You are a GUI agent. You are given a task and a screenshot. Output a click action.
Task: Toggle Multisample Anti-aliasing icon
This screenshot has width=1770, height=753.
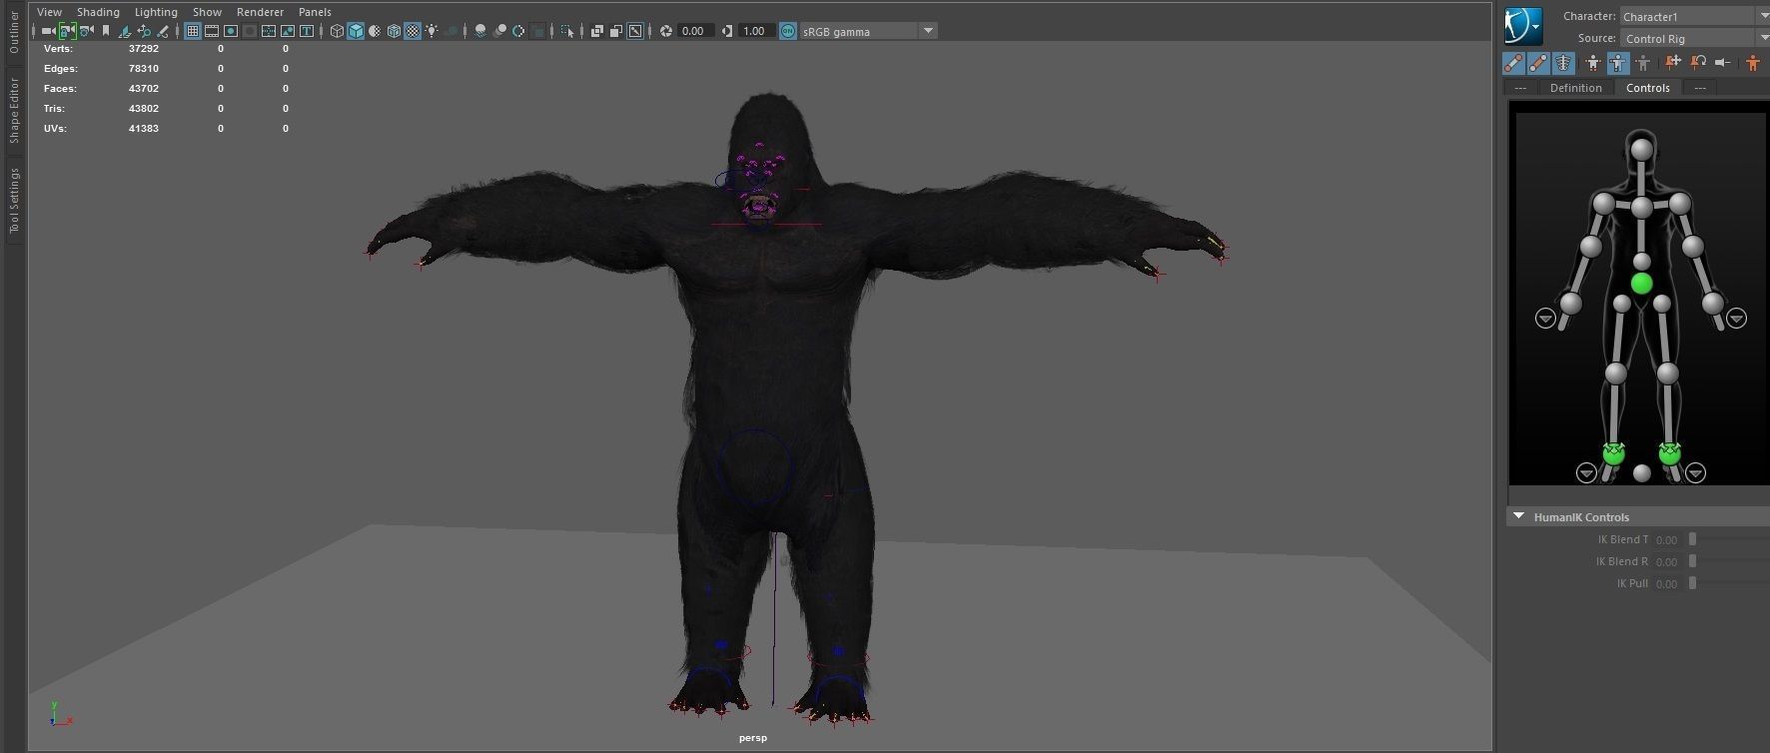pyautogui.click(x=518, y=31)
